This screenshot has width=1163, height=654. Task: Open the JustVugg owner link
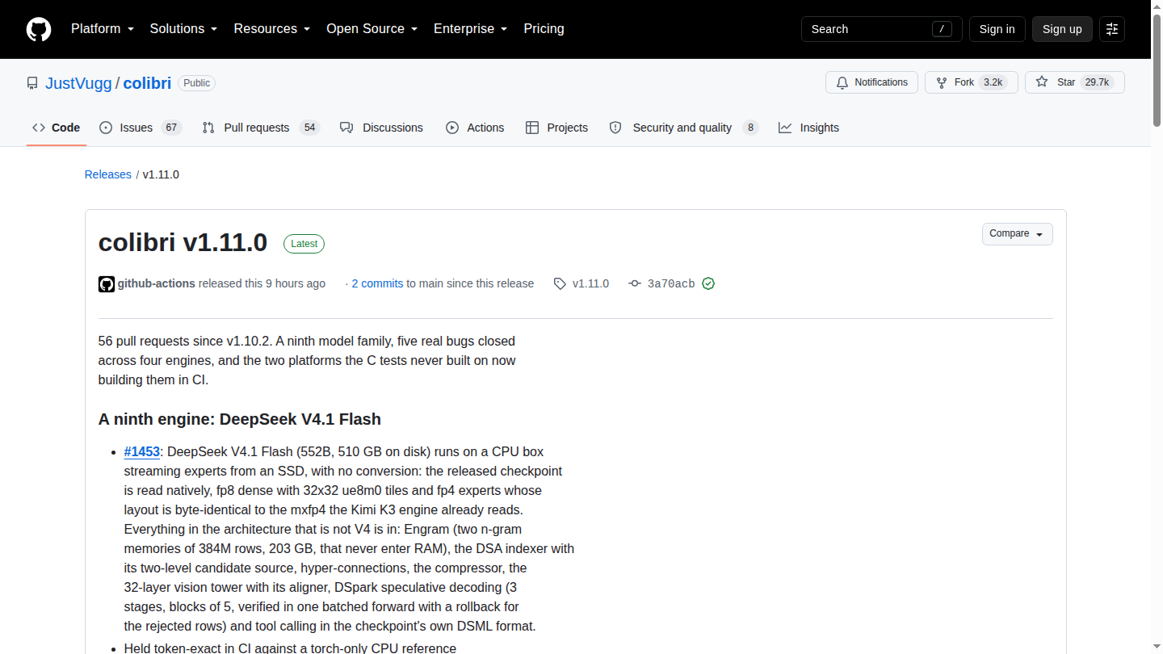click(78, 83)
